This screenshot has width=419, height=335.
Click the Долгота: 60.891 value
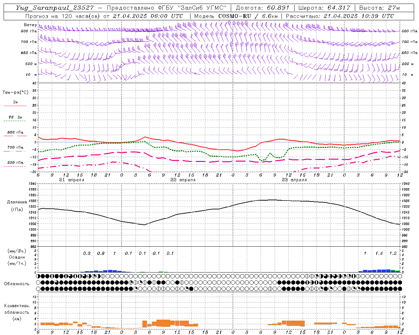[x=263, y=8]
